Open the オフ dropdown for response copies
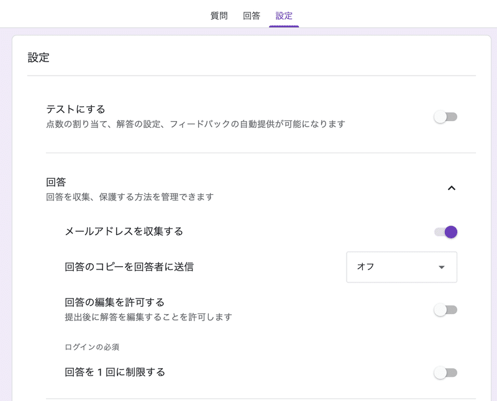The width and height of the screenshot is (497, 401). click(401, 267)
